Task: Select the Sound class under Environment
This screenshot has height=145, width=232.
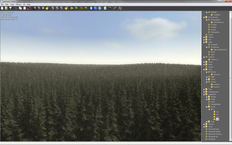Action: pyautogui.click(x=213, y=30)
